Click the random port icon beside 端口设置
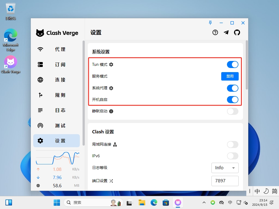This screenshot has width=279, height=209. [111, 181]
